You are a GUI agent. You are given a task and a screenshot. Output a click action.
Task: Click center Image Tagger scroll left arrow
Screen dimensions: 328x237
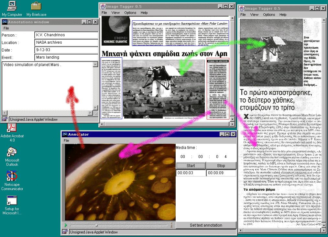tap(102, 124)
